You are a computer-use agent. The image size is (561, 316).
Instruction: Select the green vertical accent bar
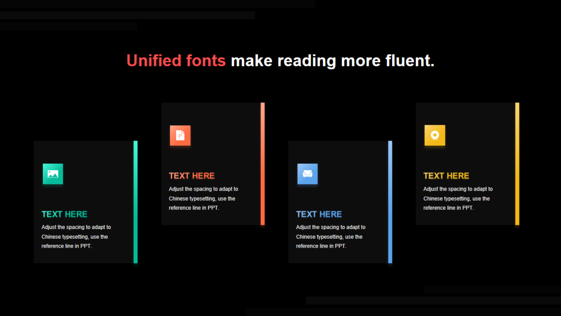point(135,202)
